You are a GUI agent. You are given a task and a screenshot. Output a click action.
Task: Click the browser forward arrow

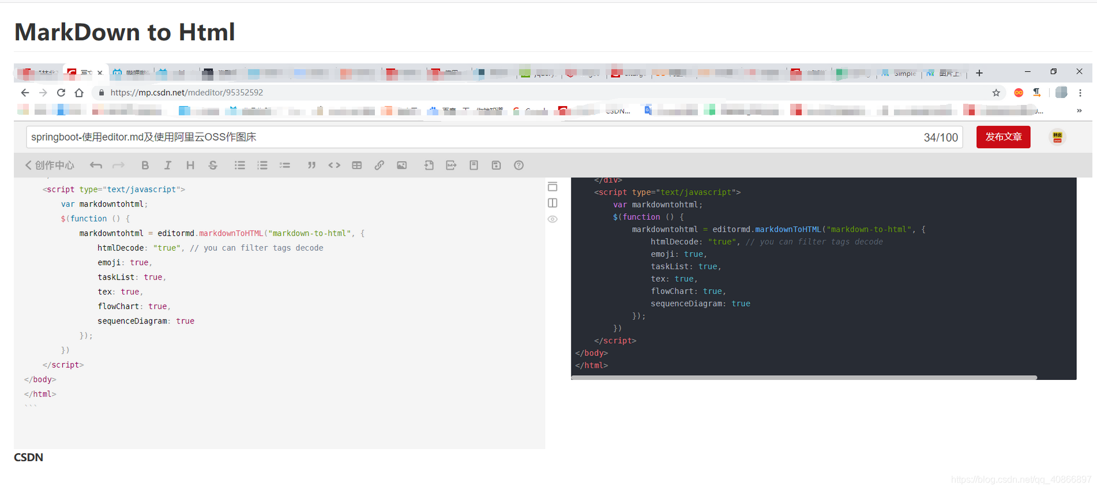coord(43,93)
